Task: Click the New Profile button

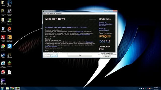Action: coord(47,56)
